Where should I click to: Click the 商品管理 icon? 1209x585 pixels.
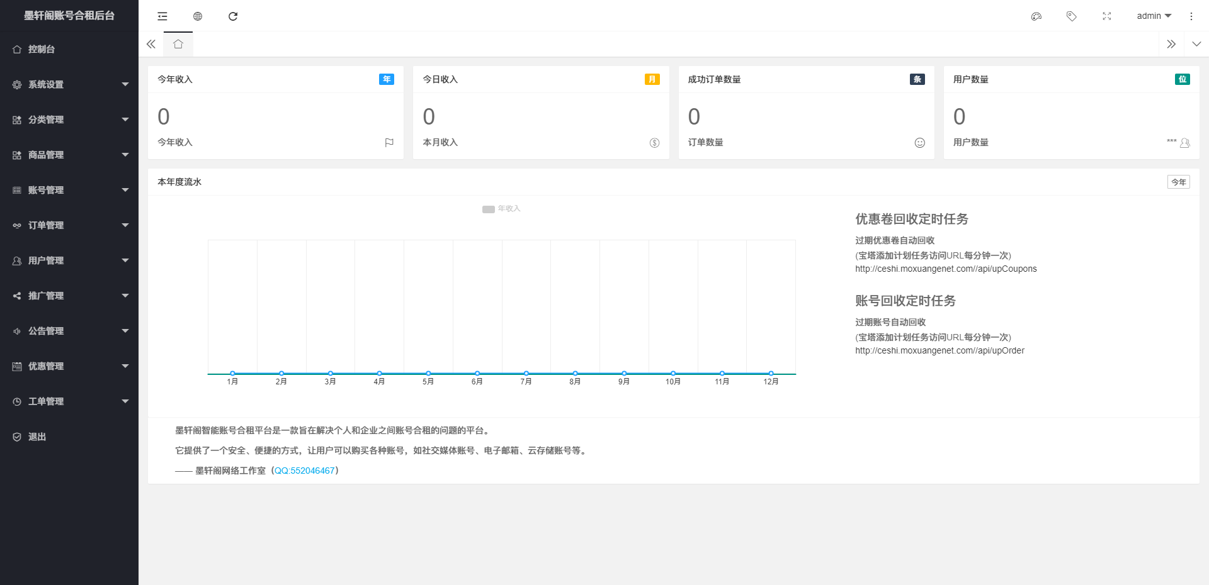pos(17,155)
